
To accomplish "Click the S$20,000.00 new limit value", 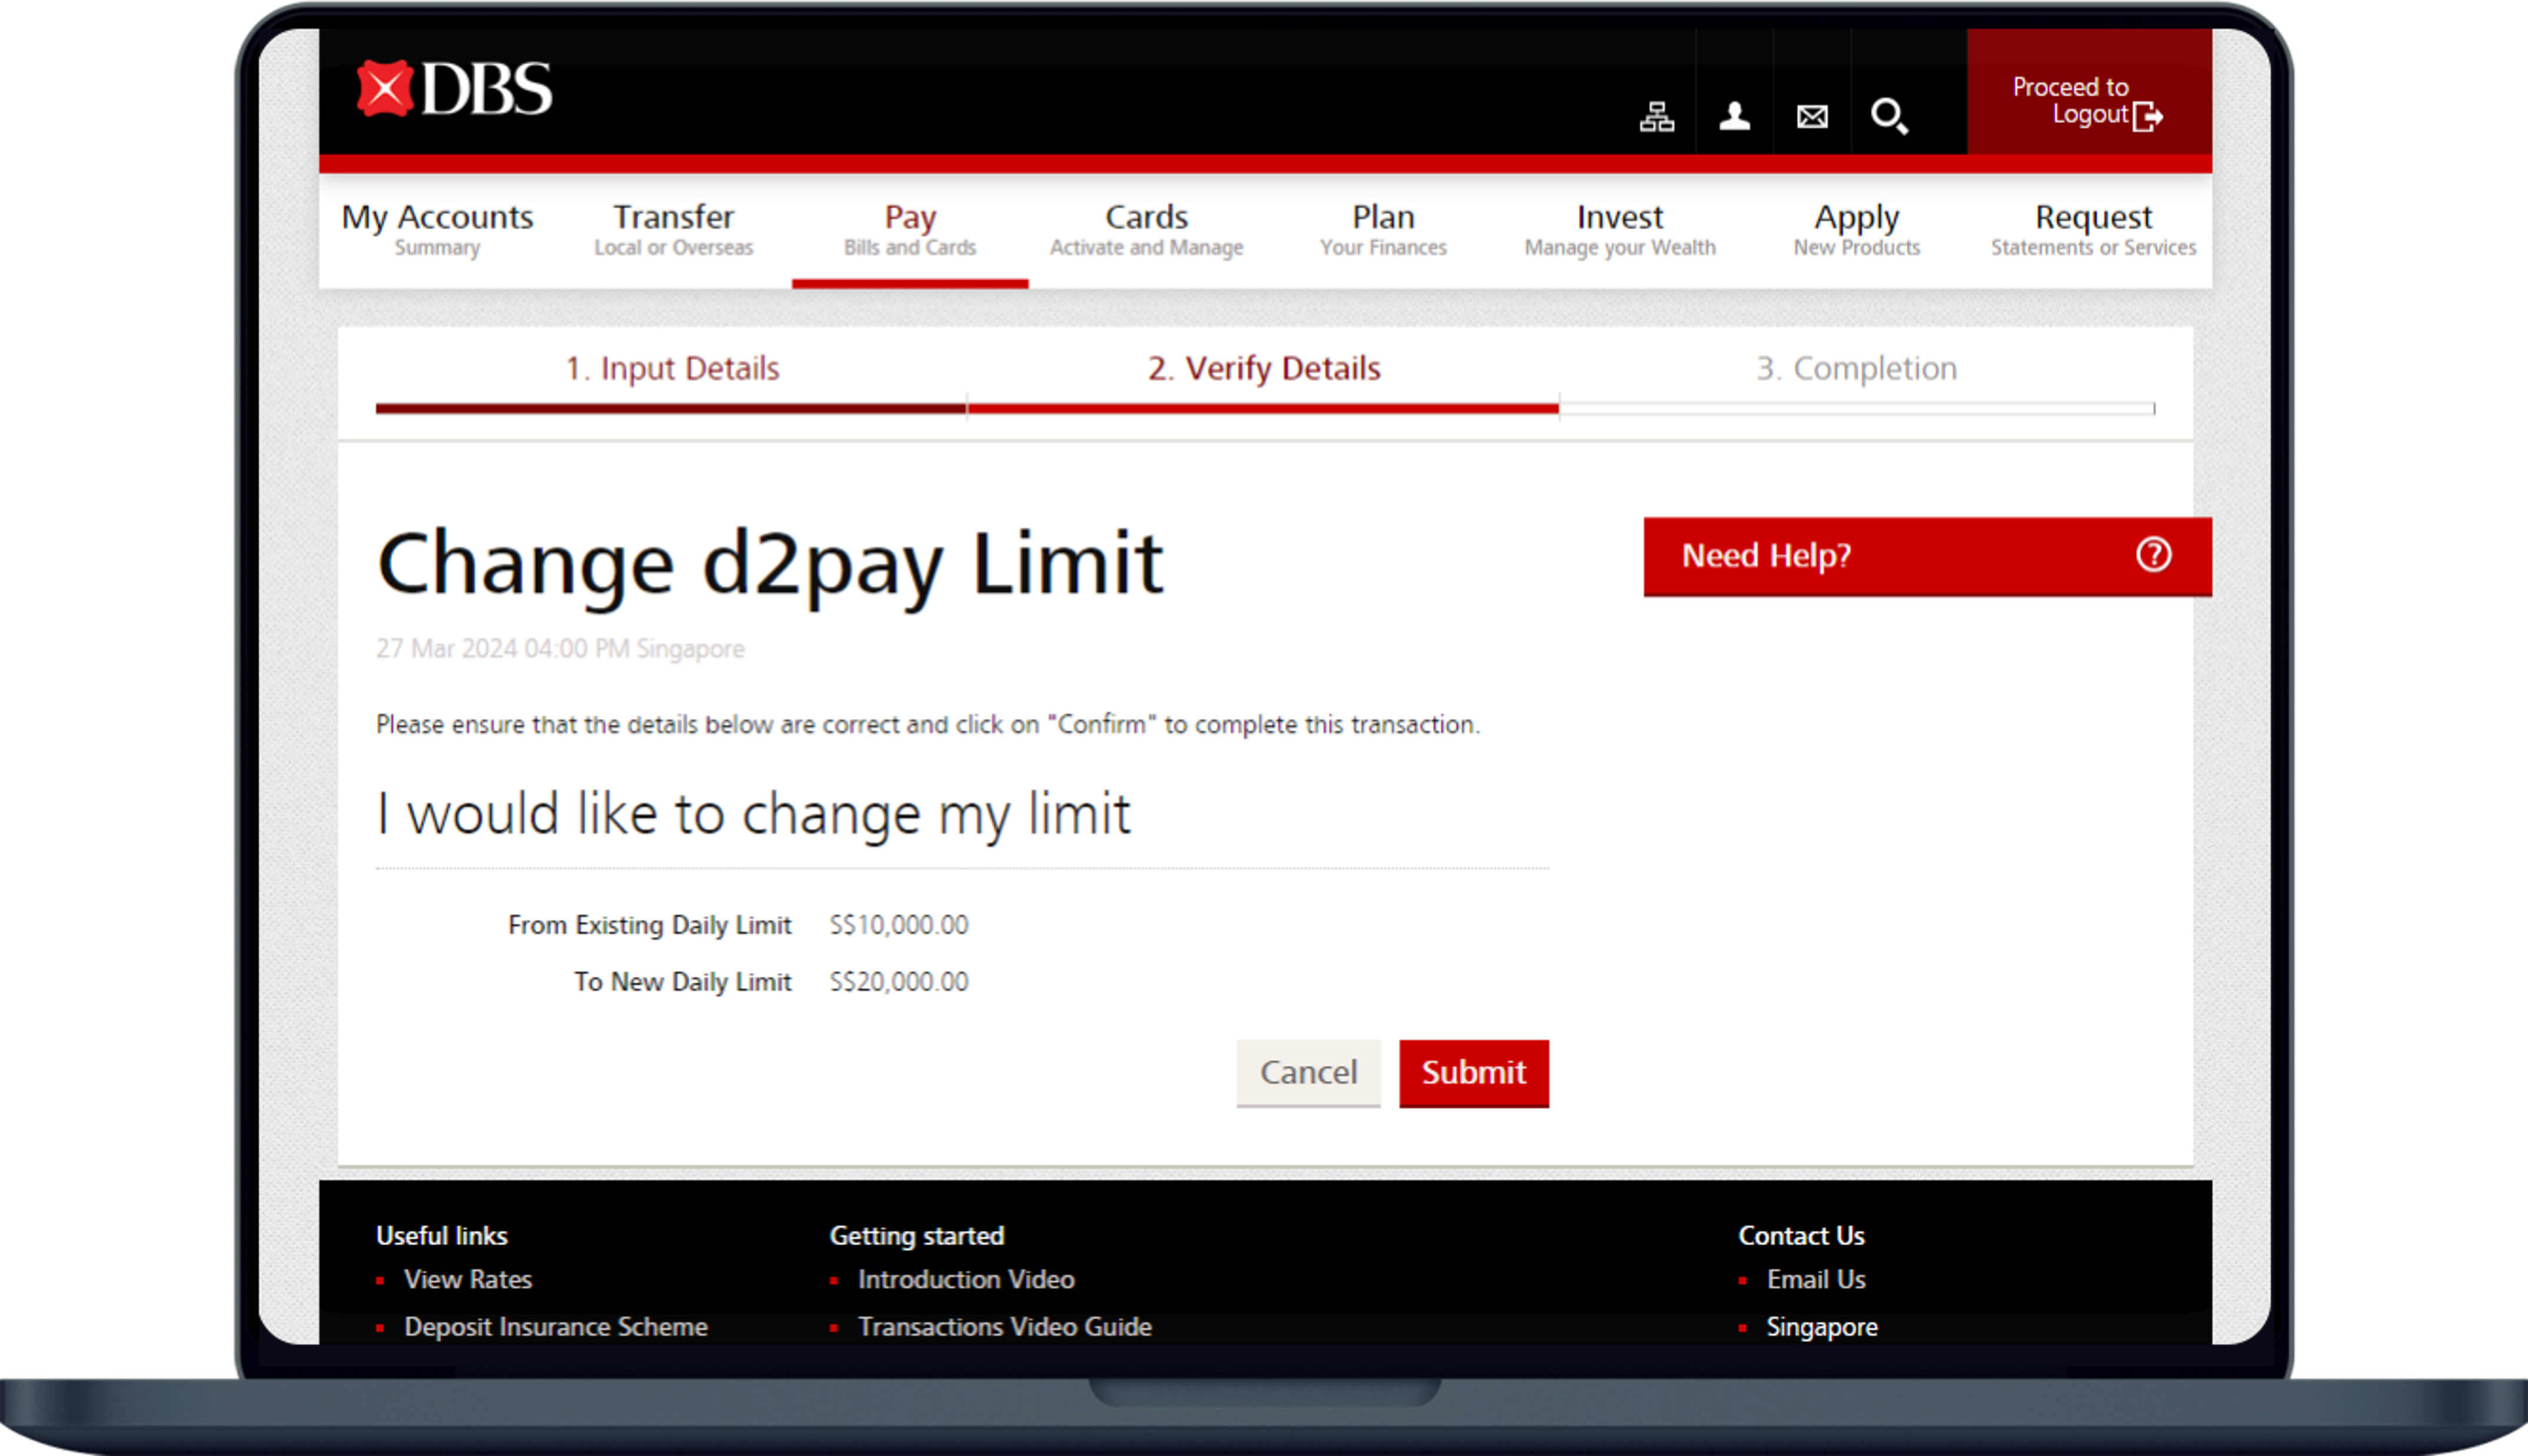I will click(899, 982).
